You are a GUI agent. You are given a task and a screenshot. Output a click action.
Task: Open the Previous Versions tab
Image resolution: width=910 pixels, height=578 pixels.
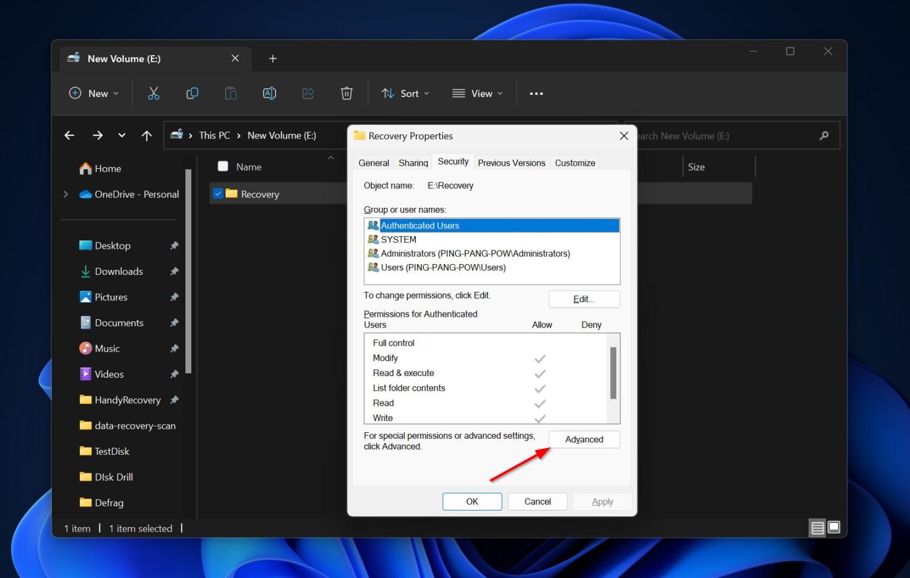511,162
